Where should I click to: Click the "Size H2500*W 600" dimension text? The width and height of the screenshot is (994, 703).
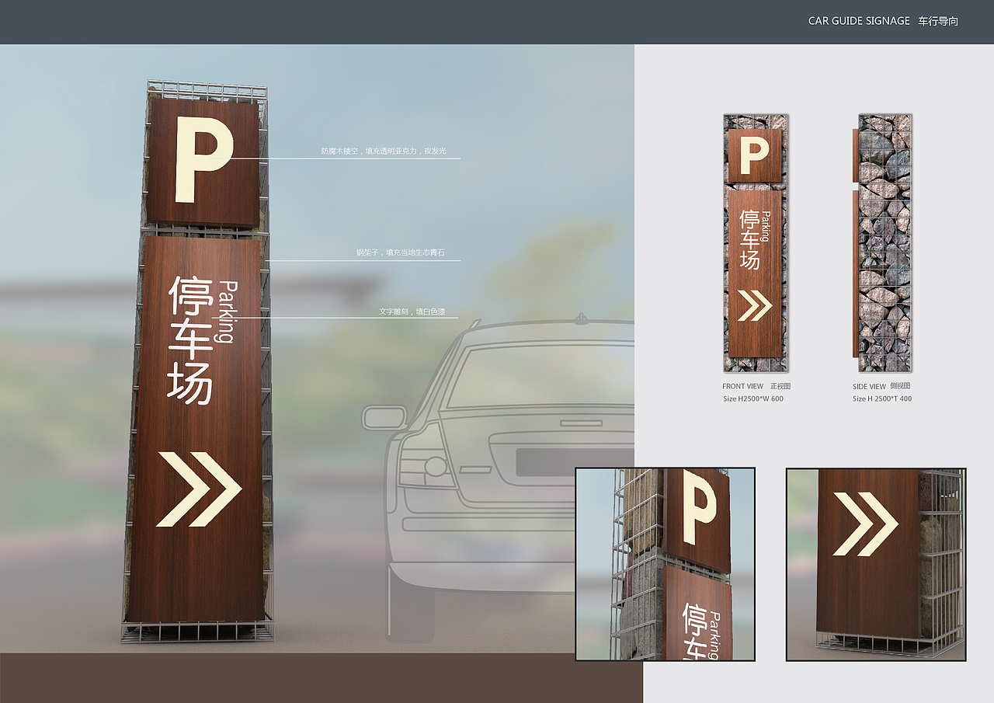coord(753,398)
